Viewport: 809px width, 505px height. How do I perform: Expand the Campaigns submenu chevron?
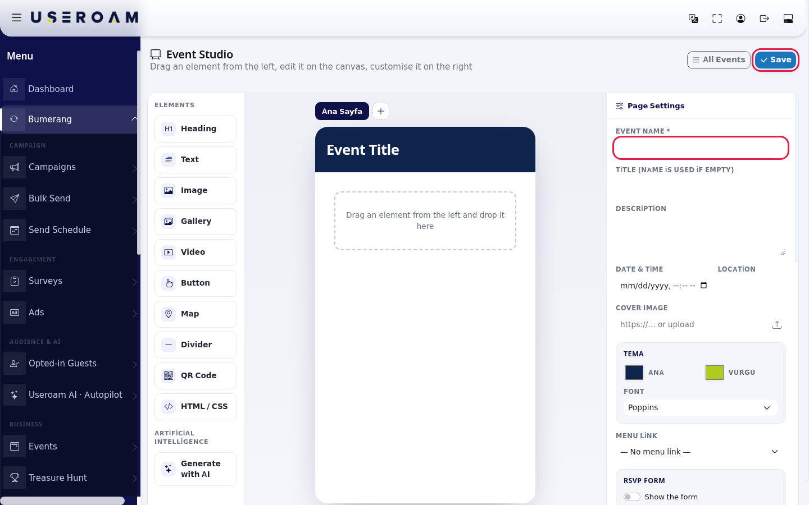(x=134, y=168)
